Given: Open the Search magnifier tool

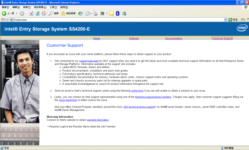Looking at the screenshot, I should pos(54,14).
